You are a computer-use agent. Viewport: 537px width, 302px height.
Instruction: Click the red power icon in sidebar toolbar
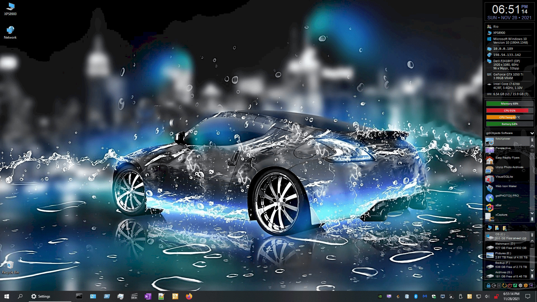(x=510, y=286)
